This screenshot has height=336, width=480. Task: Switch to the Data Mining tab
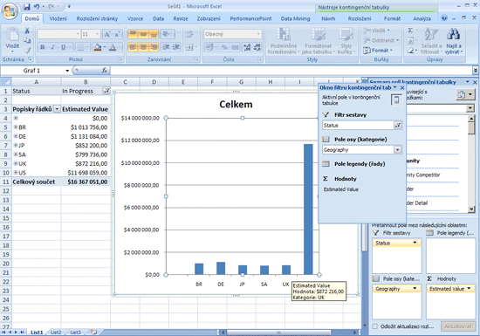[x=295, y=18]
